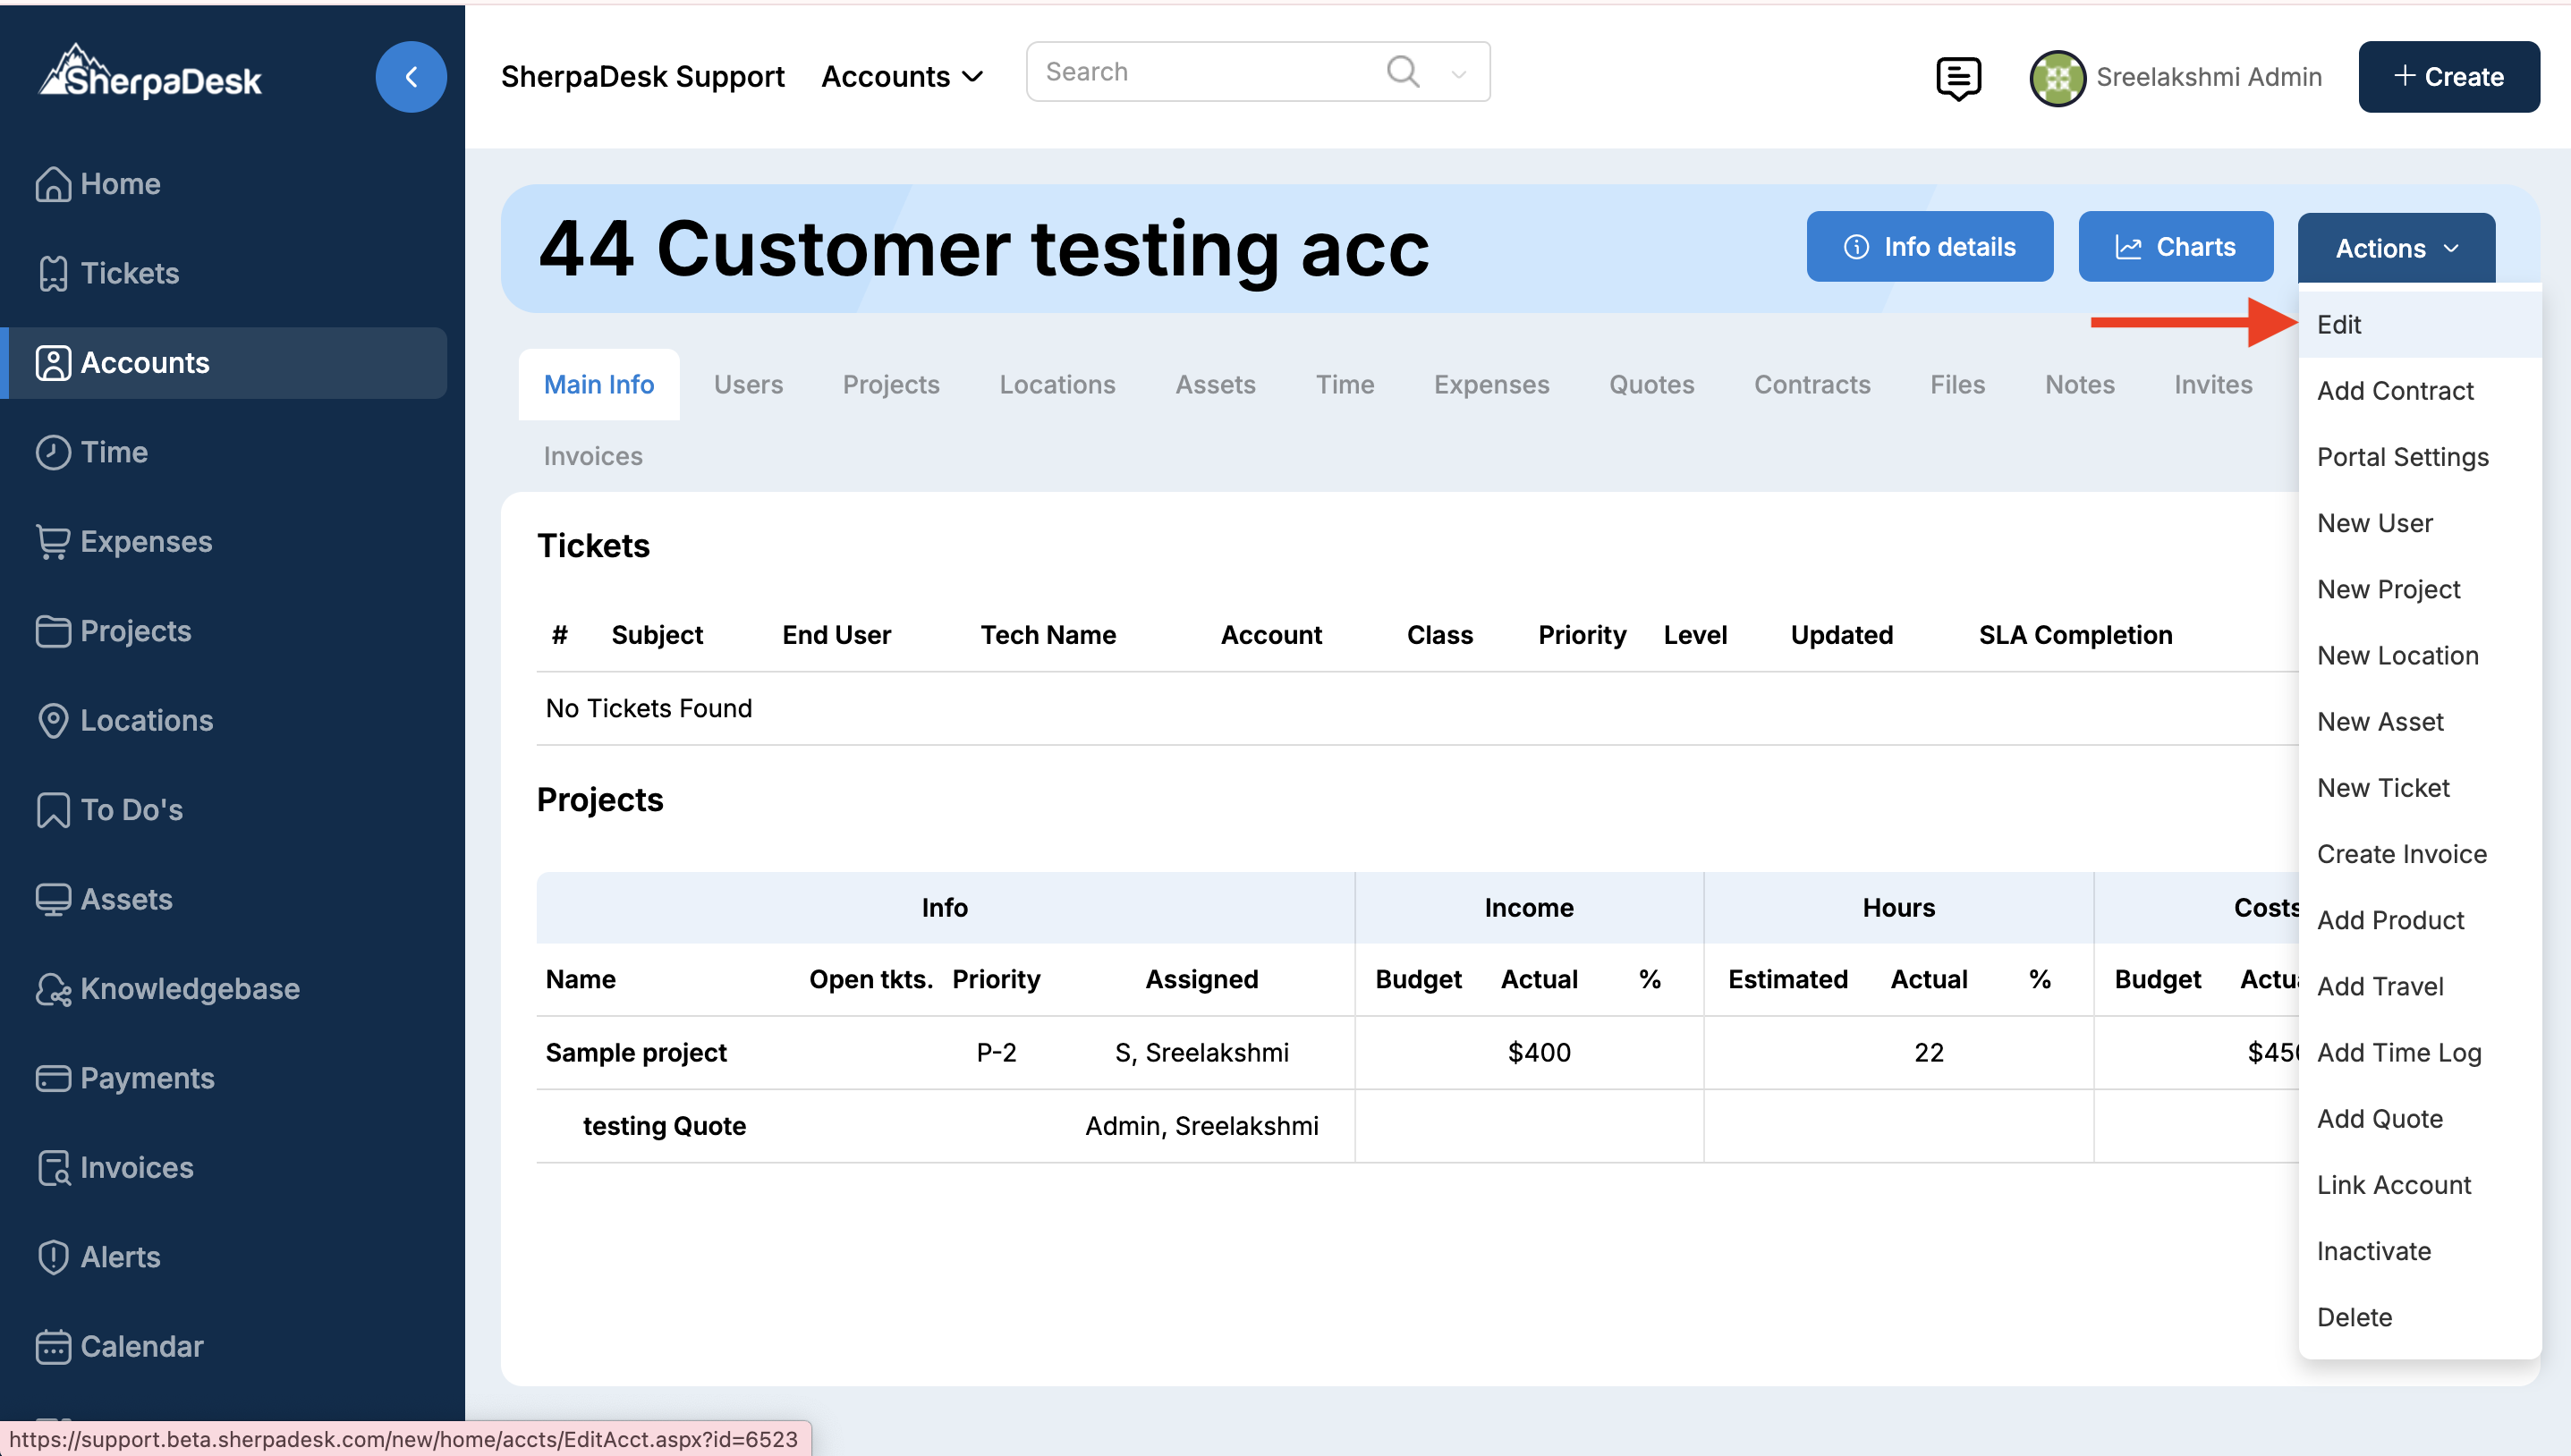2571x1456 pixels.
Task: Click the Payments card icon in the sidebar
Action: tap(53, 1078)
